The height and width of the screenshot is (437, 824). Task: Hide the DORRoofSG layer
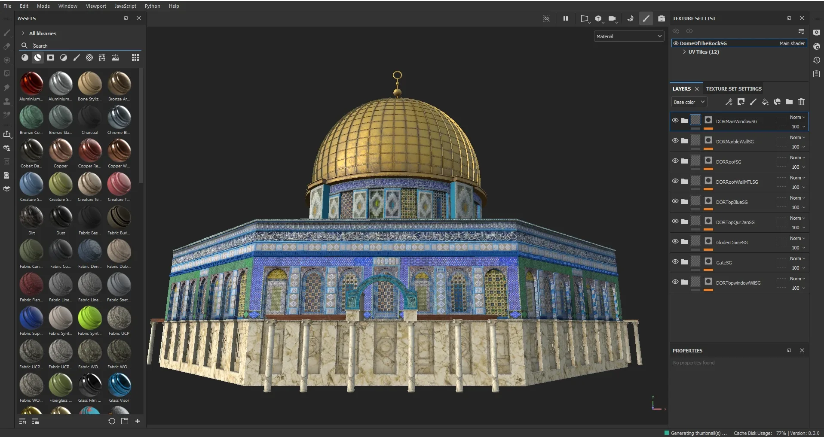tap(675, 161)
